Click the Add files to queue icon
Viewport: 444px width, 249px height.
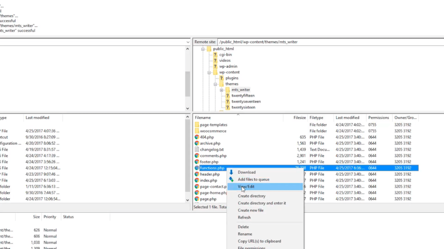232,179
